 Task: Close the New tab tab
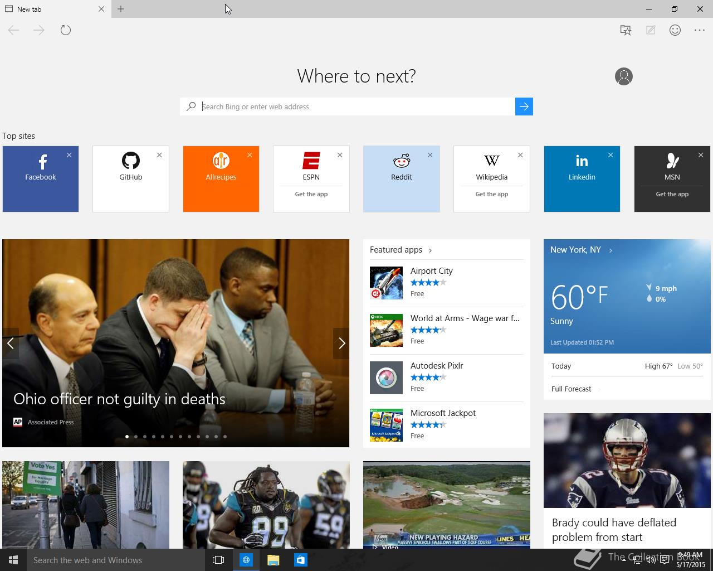101,9
